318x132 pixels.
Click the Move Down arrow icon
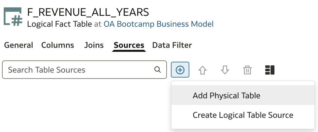225,70
